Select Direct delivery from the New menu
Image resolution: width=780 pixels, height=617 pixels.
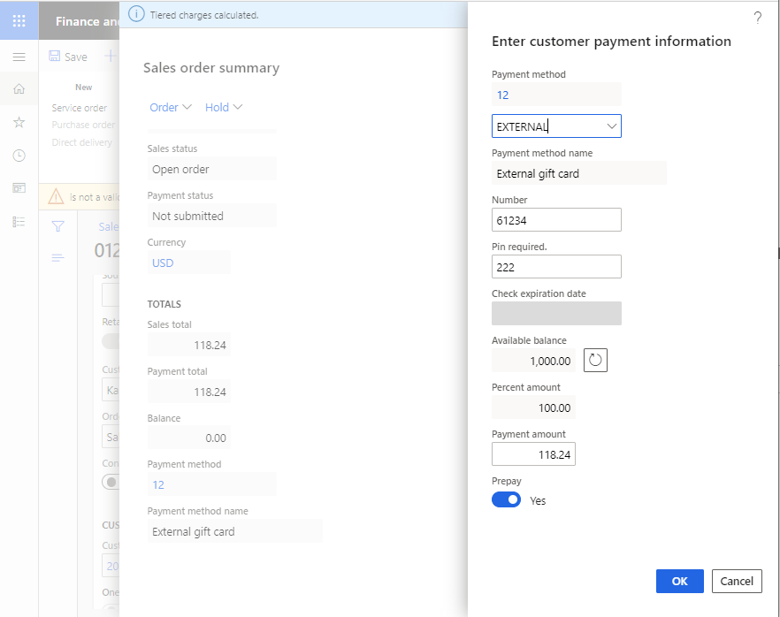click(x=84, y=141)
